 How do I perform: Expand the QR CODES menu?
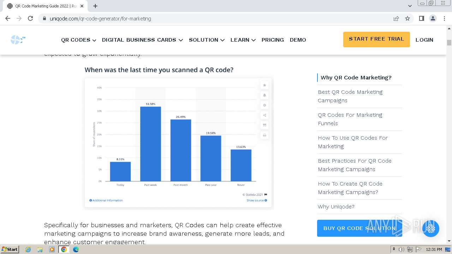[x=78, y=40]
